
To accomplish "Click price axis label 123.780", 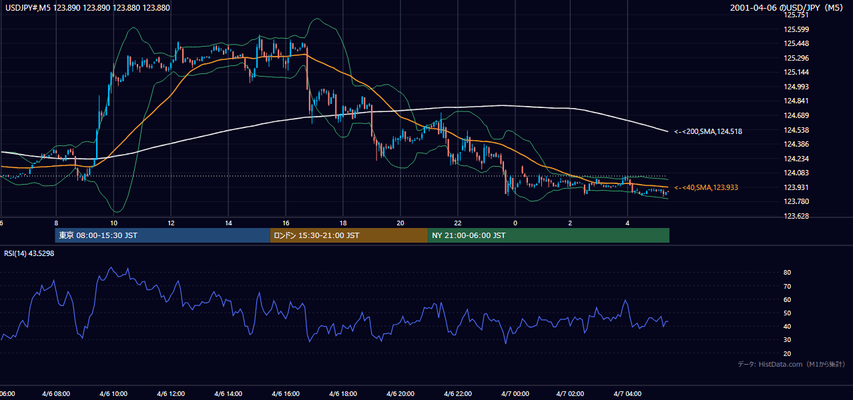I will click(x=797, y=202).
